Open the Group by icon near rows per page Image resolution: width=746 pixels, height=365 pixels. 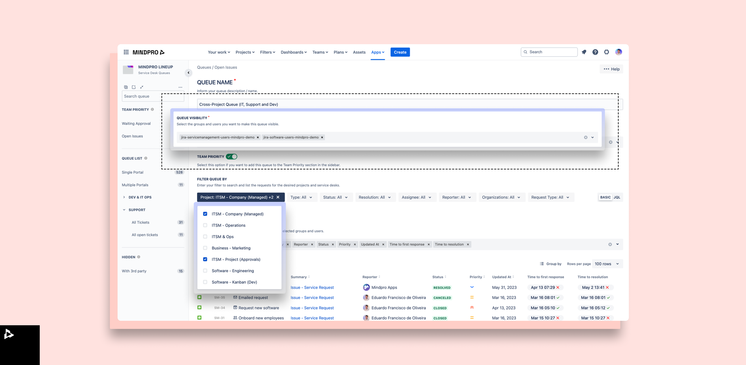pyautogui.click(x=542, y=264)
